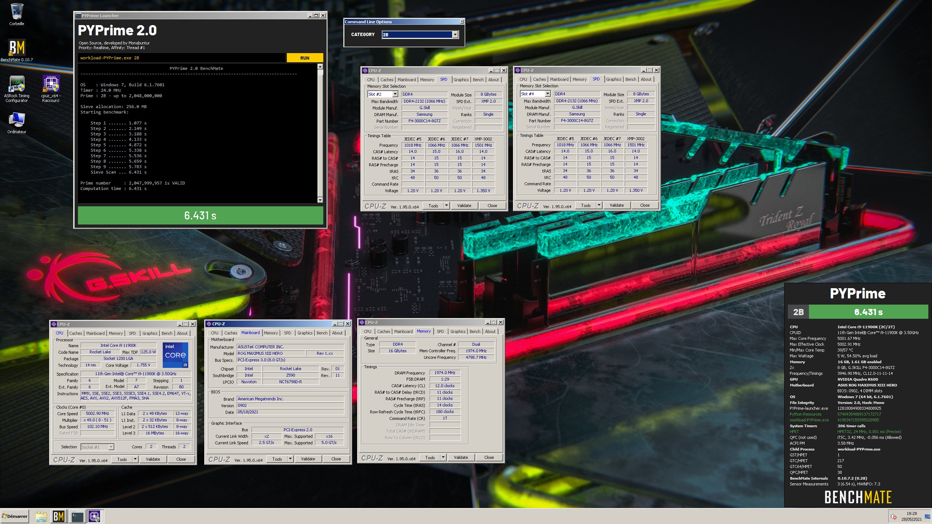This screenshot has width=932, height=524.
Task: Click the workload-PYPrime.exe 2B command field
Action: click(181, 58)
